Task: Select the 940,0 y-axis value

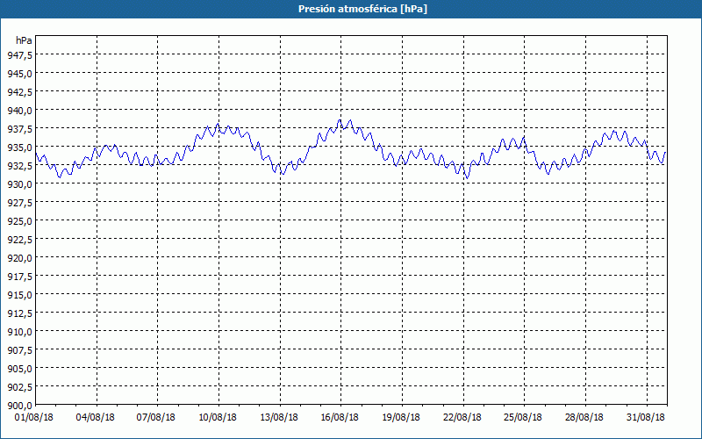Action: [x=19, y=111]
